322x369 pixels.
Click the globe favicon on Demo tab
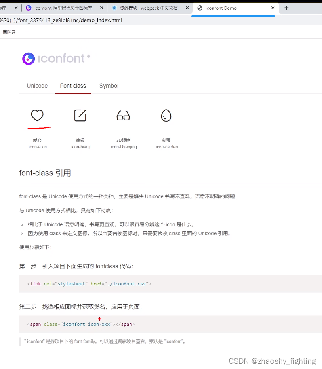point(200,8)
